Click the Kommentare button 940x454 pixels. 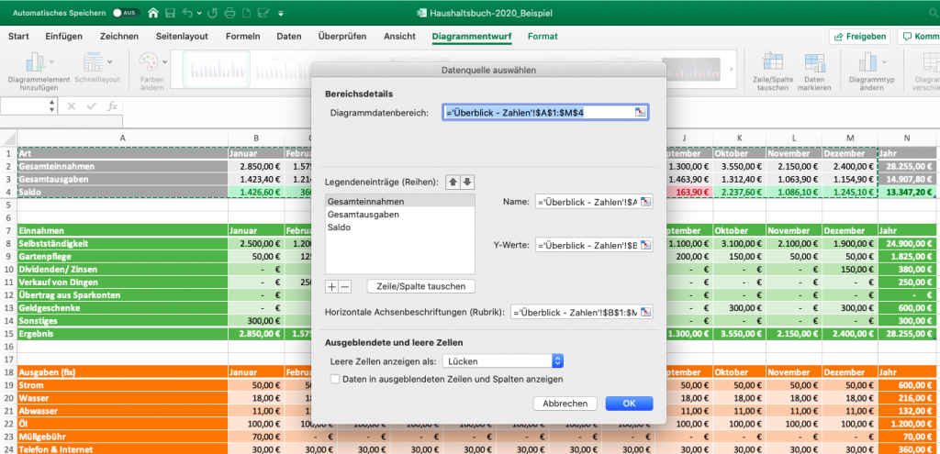(920, 37)
